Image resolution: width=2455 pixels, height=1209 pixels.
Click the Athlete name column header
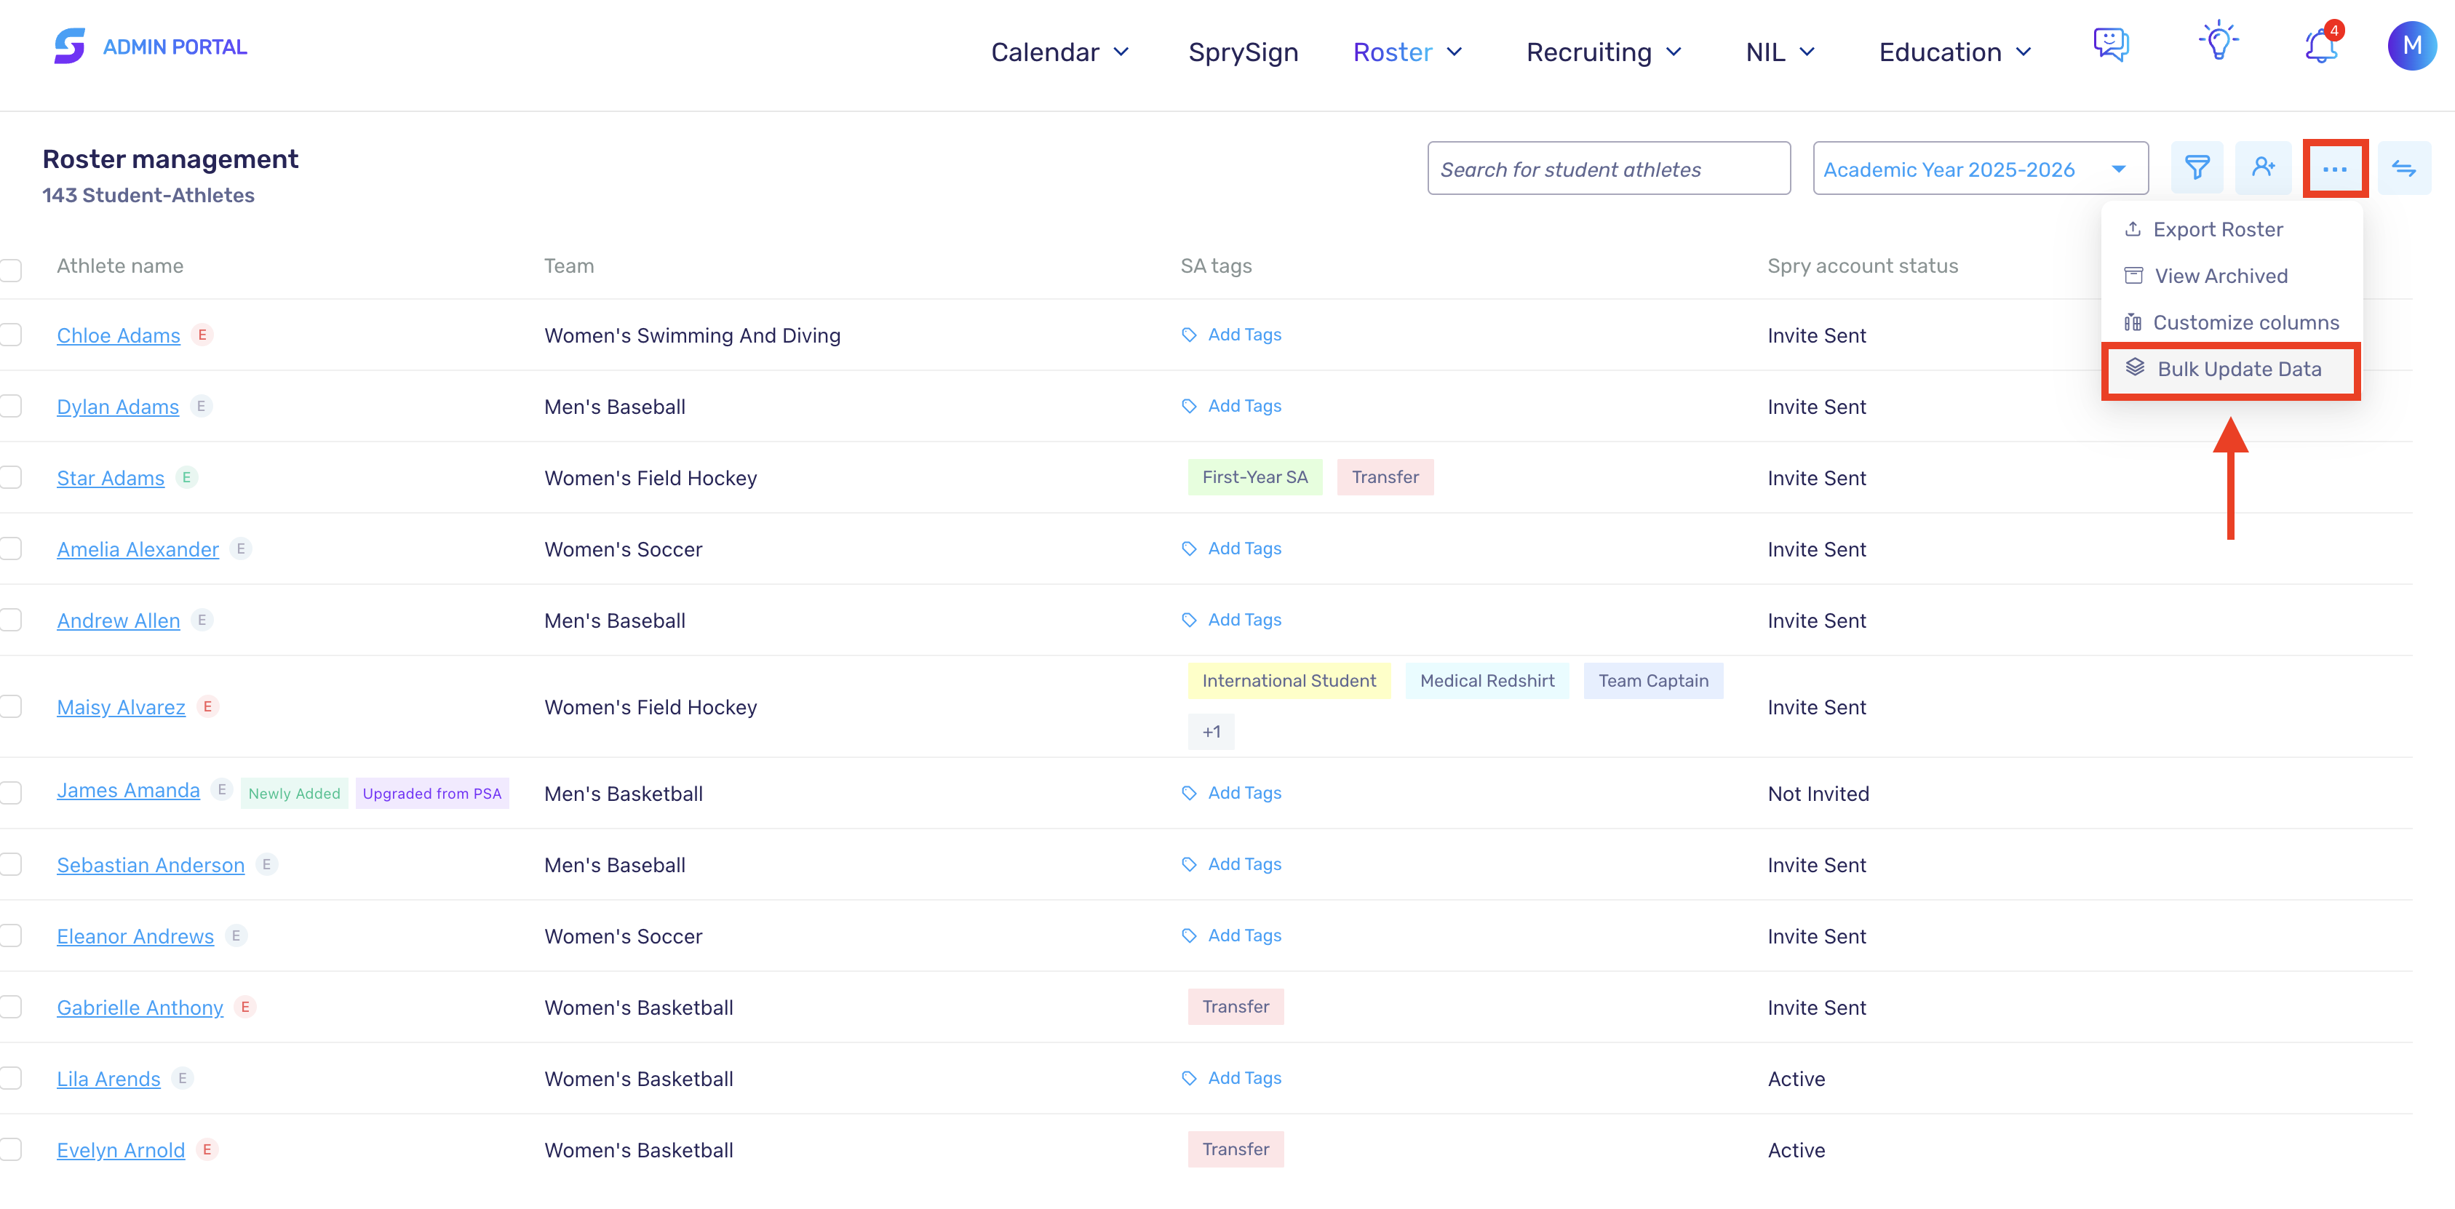pos(120,266)
